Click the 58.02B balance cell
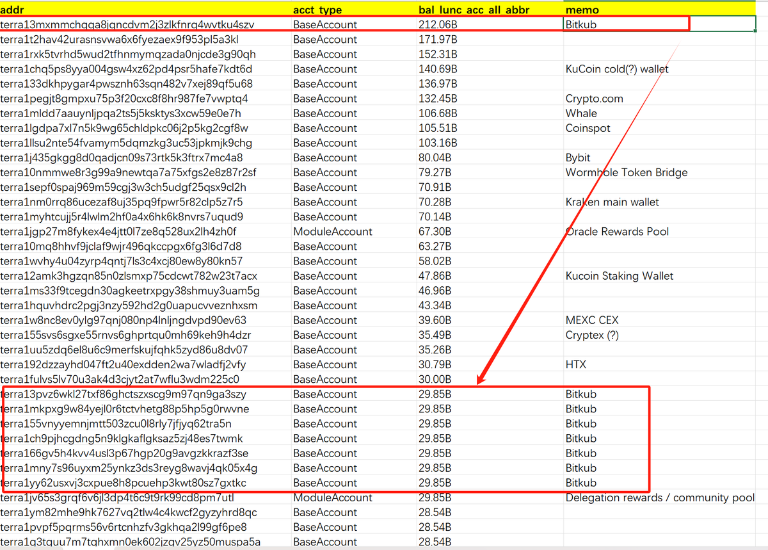768x550 pixels. (x=490, y=261)
